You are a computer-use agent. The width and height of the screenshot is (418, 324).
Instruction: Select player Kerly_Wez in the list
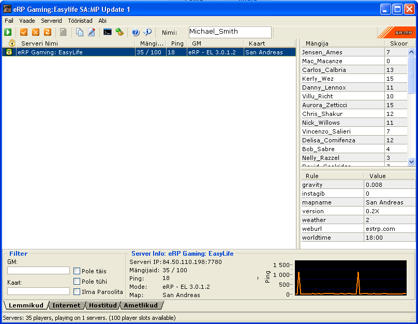354,79
